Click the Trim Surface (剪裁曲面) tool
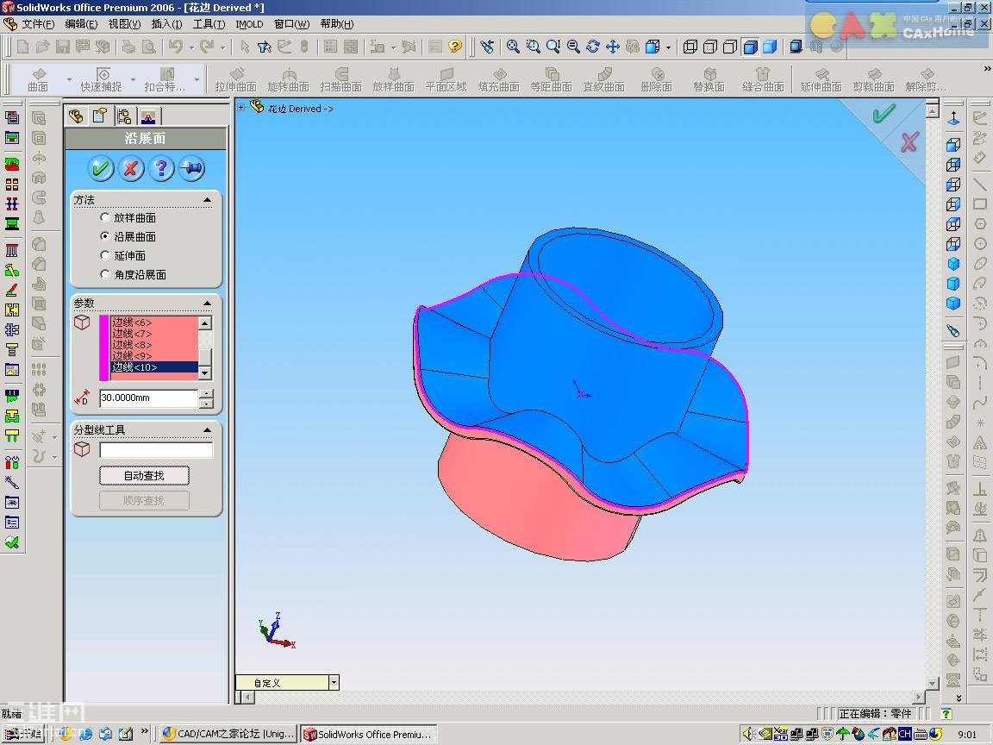This screenshot has width=993, height=745. [873, 80]
